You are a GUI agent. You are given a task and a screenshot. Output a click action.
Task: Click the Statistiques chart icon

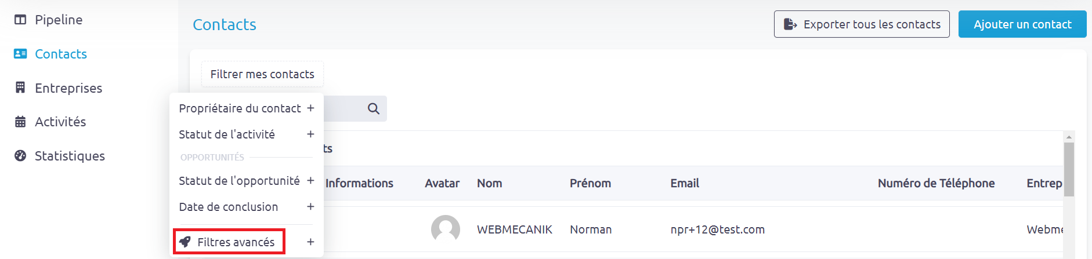(x=20, y=155)
